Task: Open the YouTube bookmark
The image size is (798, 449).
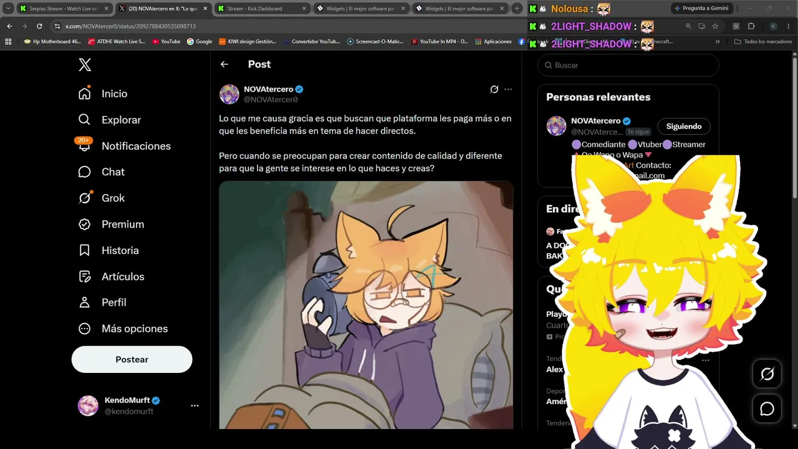Action: (166, 42)
